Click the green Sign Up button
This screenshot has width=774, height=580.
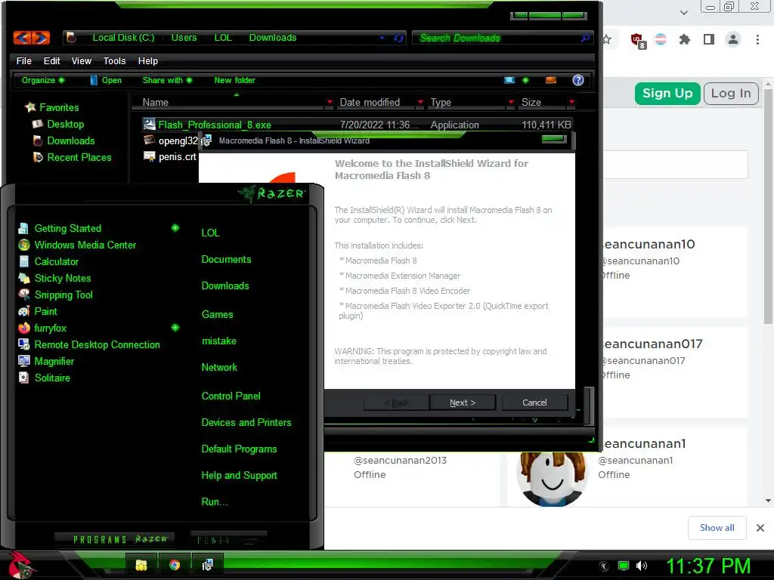pos(667,93)
